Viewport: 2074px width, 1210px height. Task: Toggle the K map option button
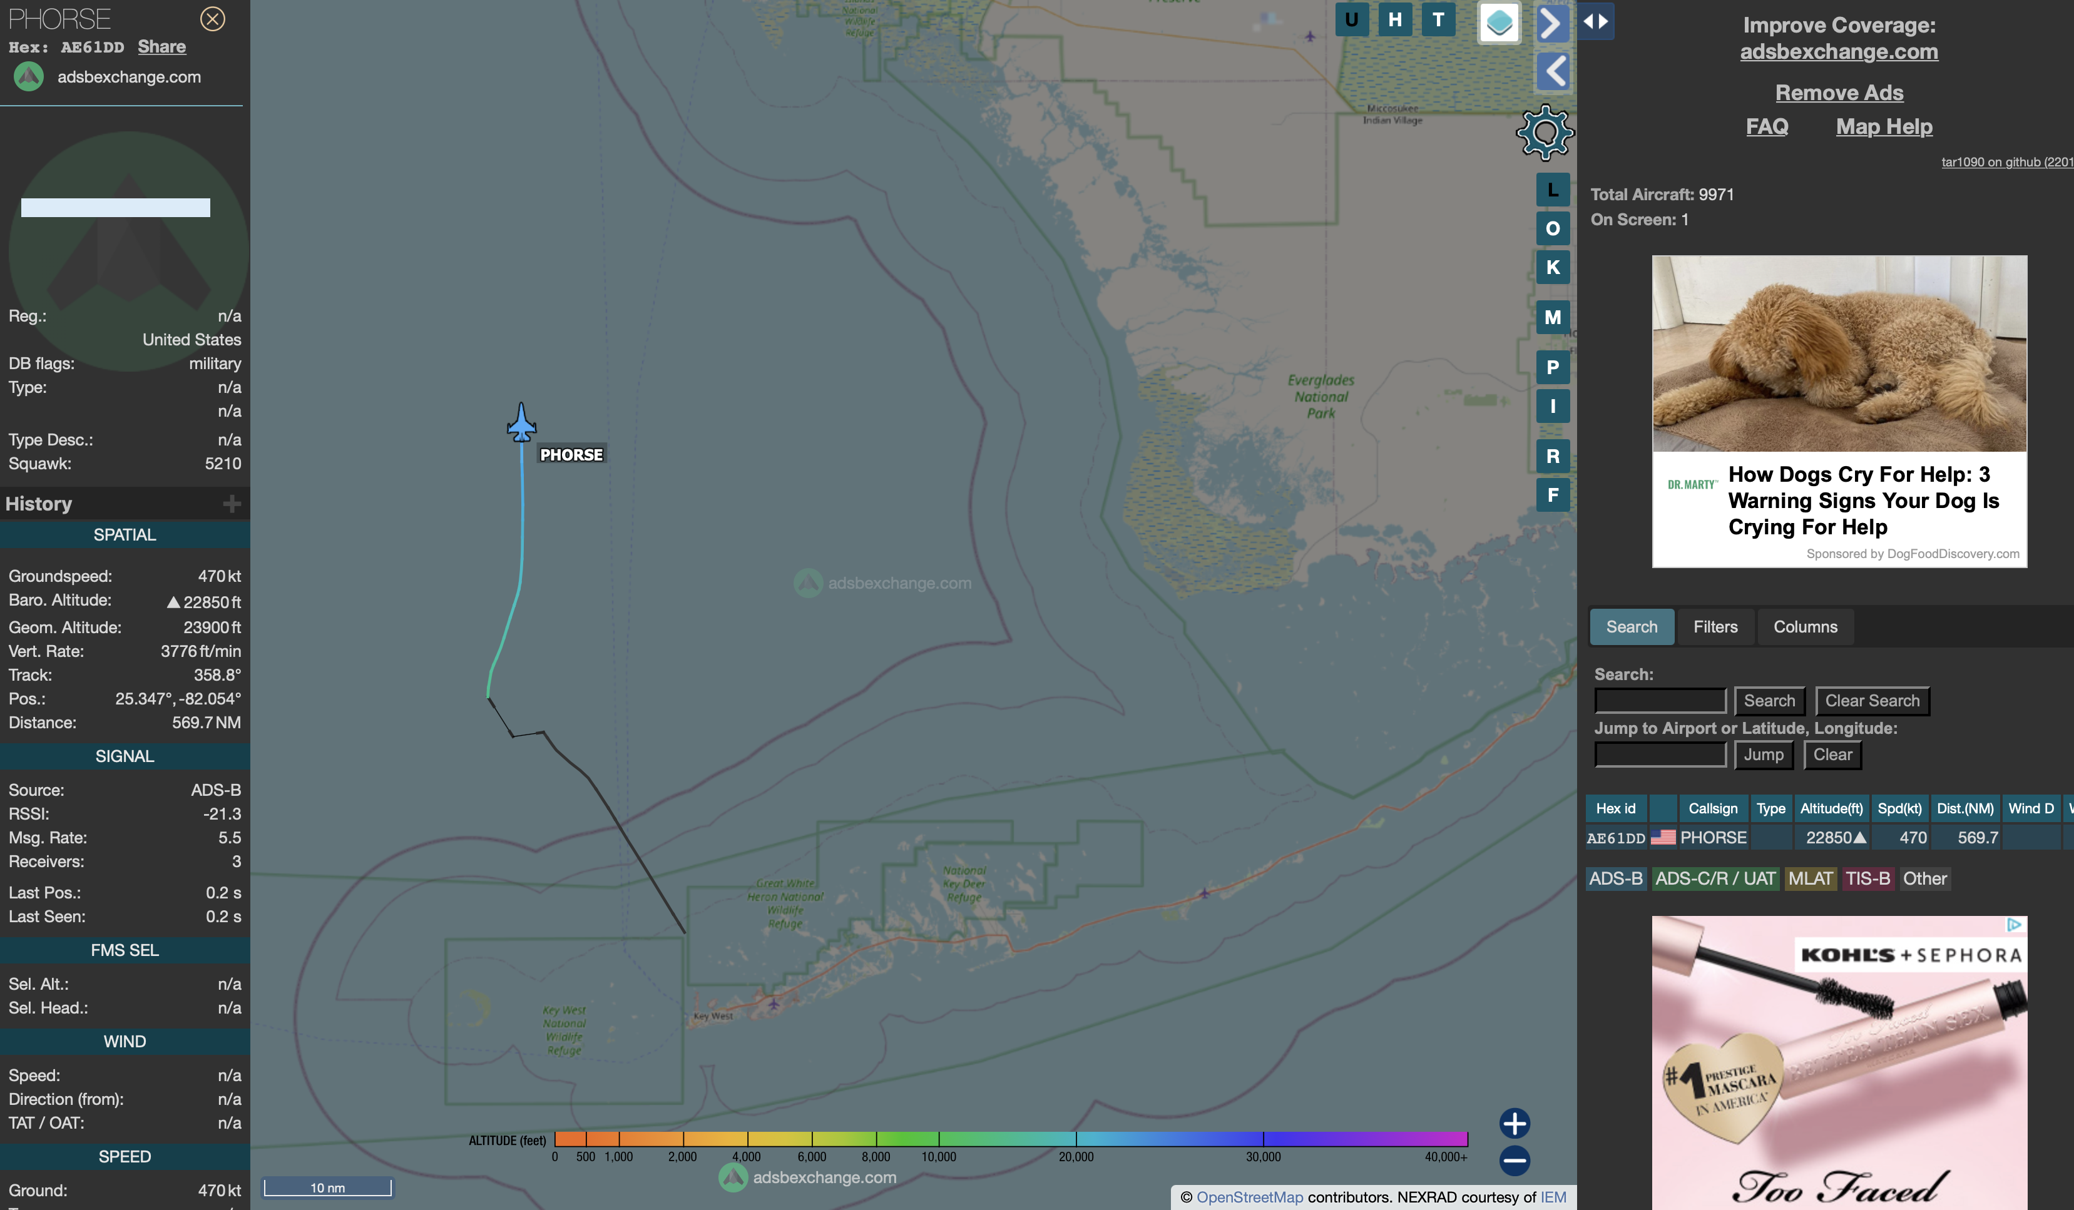pos(1552,267)
